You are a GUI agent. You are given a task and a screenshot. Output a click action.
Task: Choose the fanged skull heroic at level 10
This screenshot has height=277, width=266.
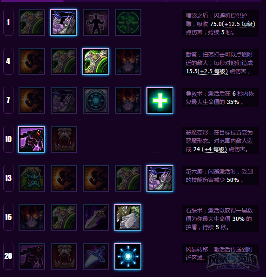point(64,139)
